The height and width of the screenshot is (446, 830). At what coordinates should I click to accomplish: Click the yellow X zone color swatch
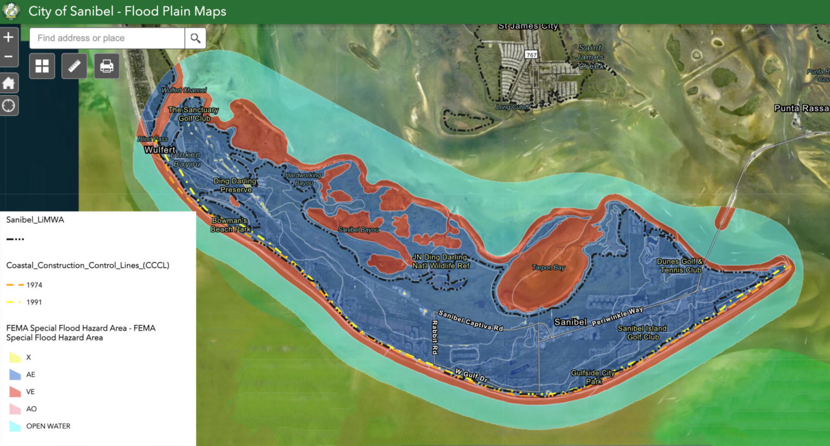click(x=14, y=357)
